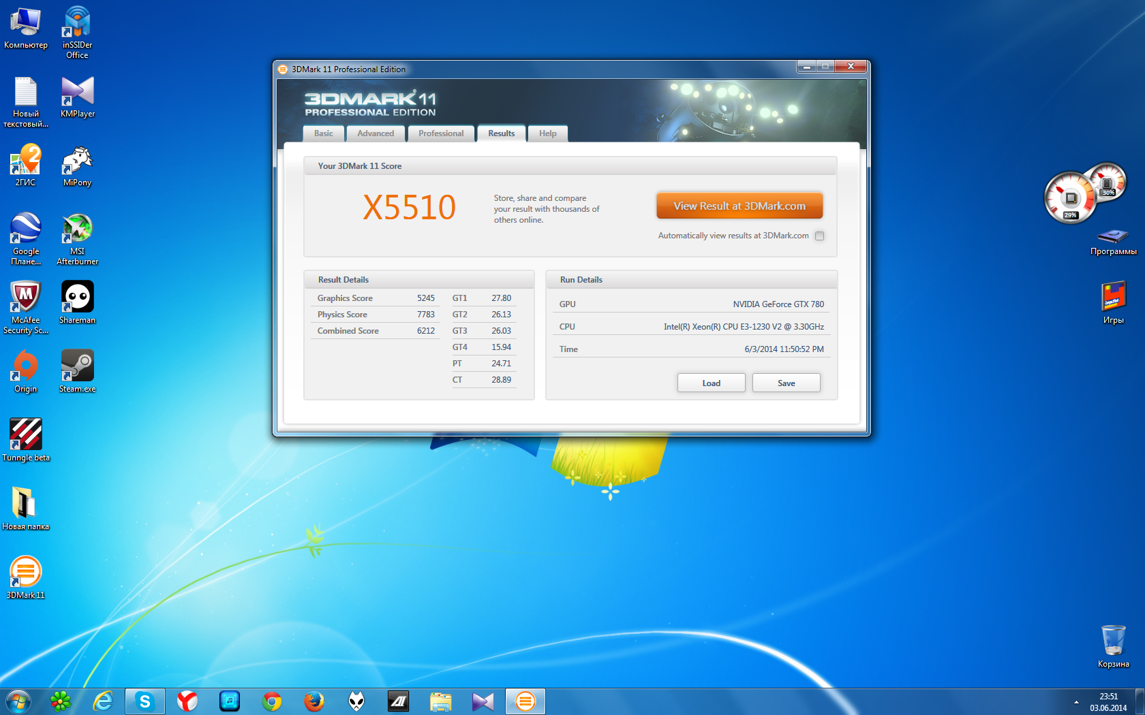Click the Save button
This screenshot has width=1145, height=715.
(787, 383)
